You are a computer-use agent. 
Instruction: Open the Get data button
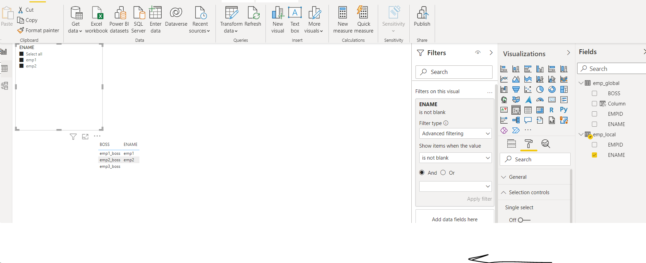[x=75, y=20]
